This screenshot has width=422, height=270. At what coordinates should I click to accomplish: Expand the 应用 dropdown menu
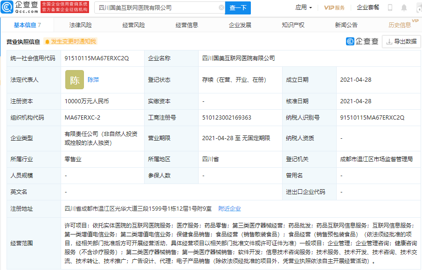304,7
